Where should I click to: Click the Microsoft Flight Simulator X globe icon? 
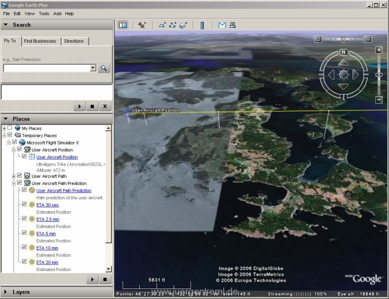coord(22,143)
